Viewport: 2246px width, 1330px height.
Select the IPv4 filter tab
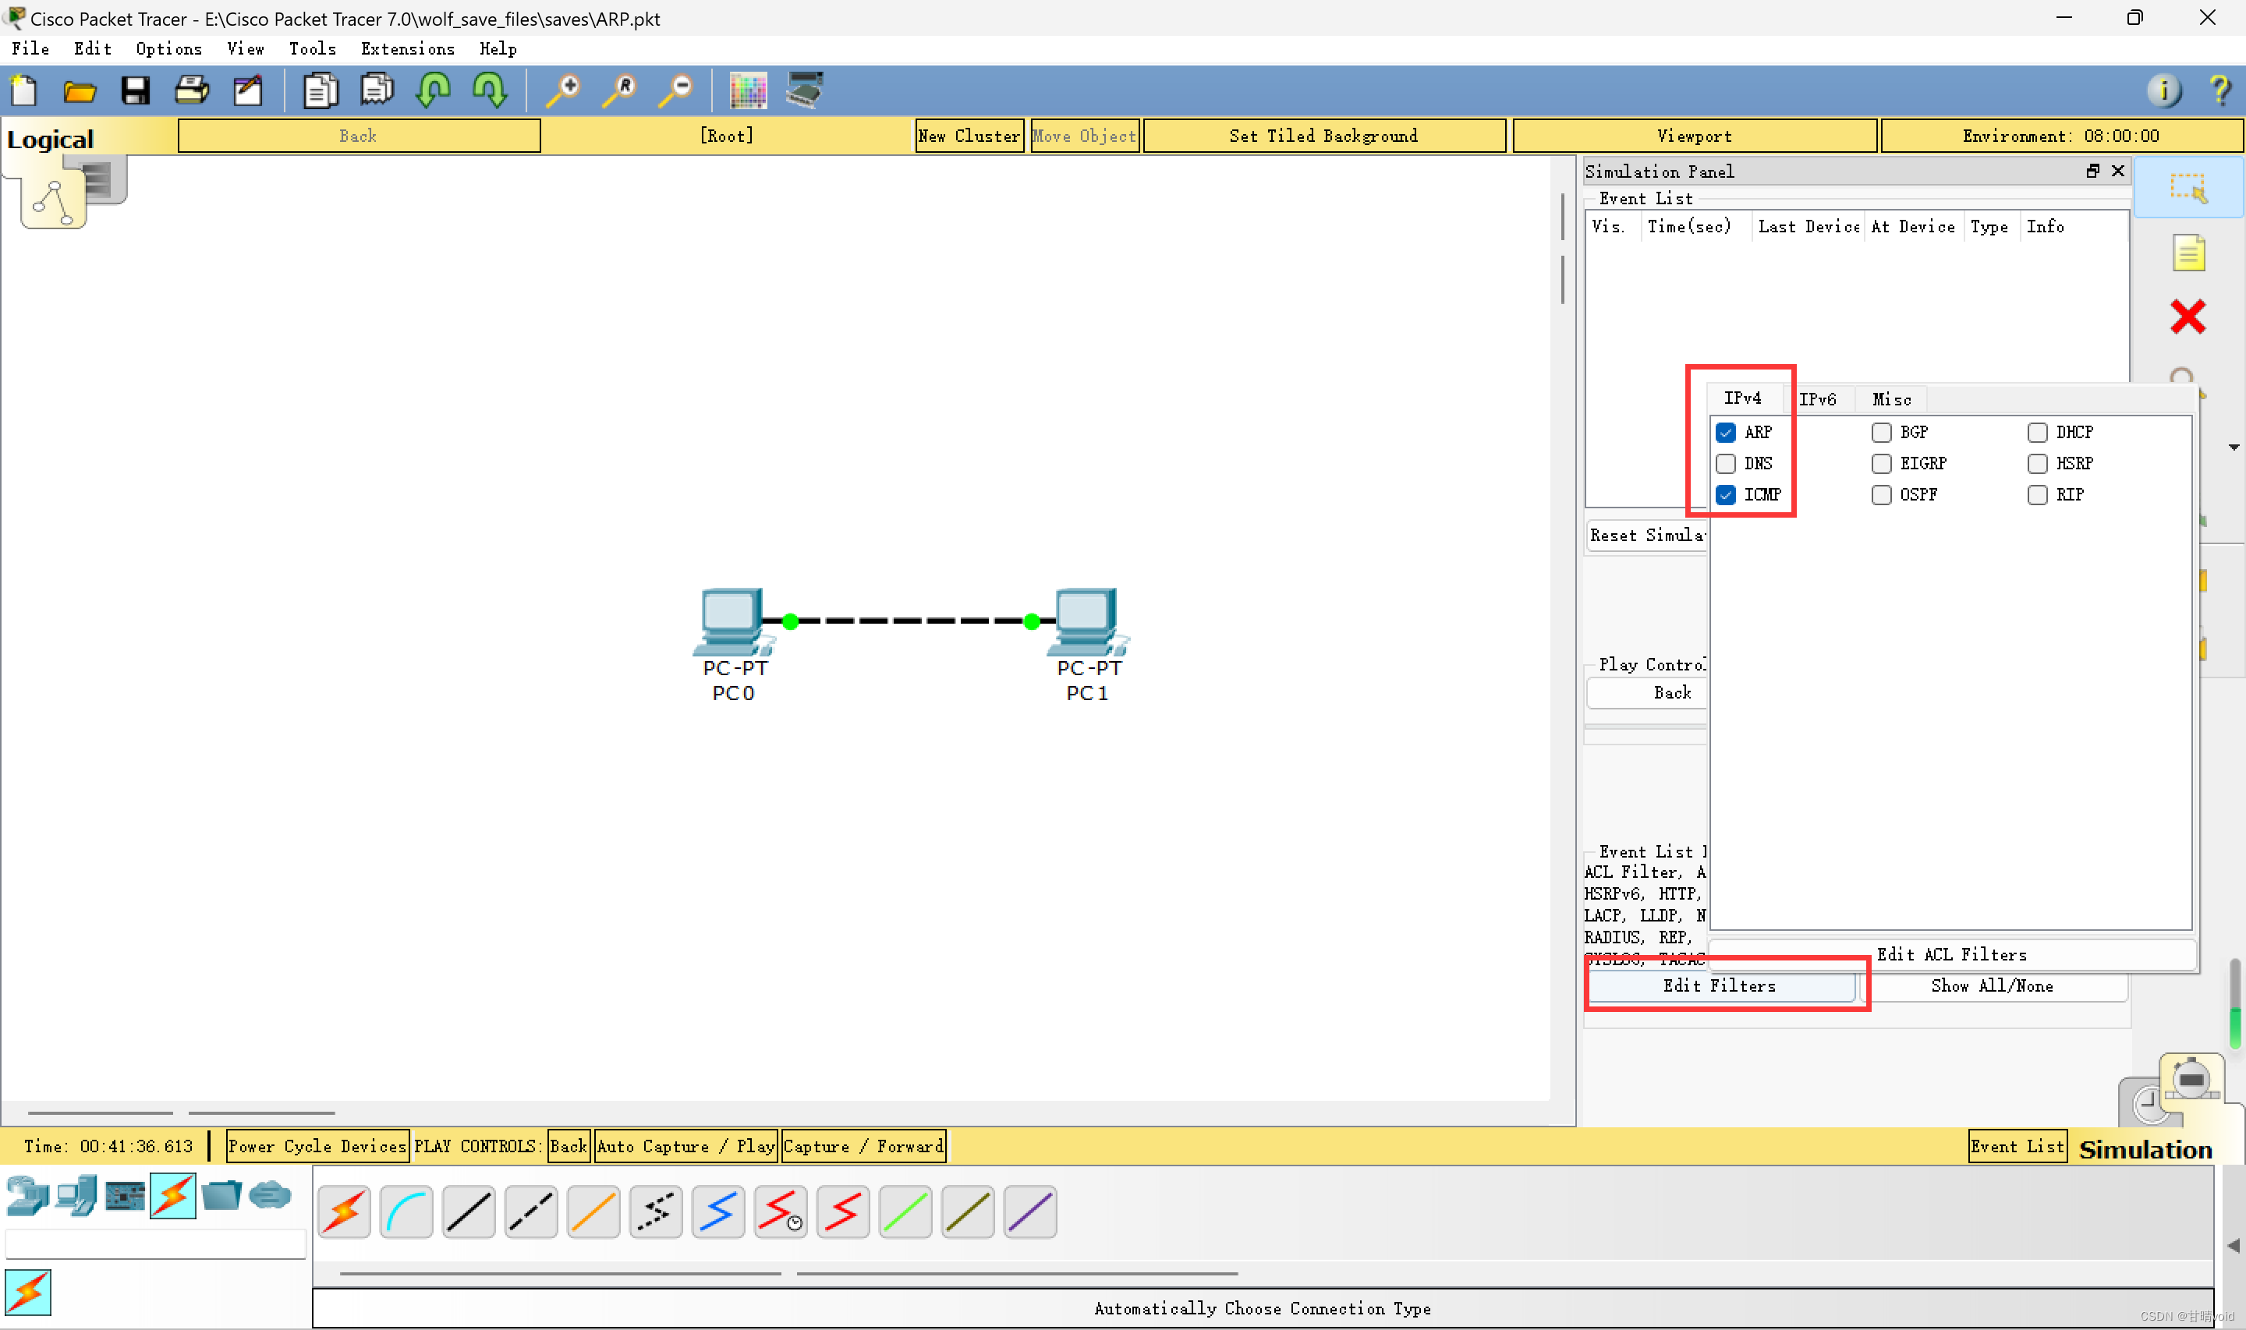[1742, 398]
